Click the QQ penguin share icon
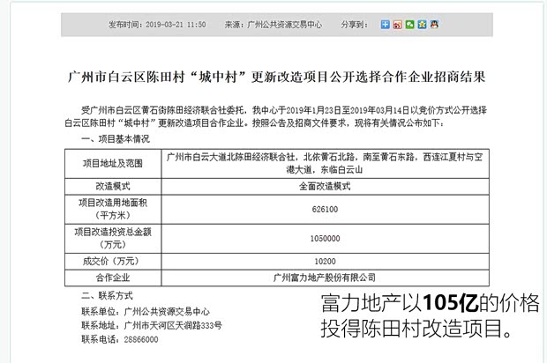547x363 pixels. coord(434,25)
